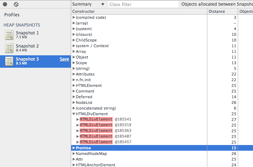Click distance value 14 for Deferred
253x167 pixels.
coord(234,97)
